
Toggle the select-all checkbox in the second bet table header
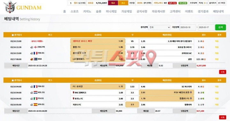[x=13, y=80]
